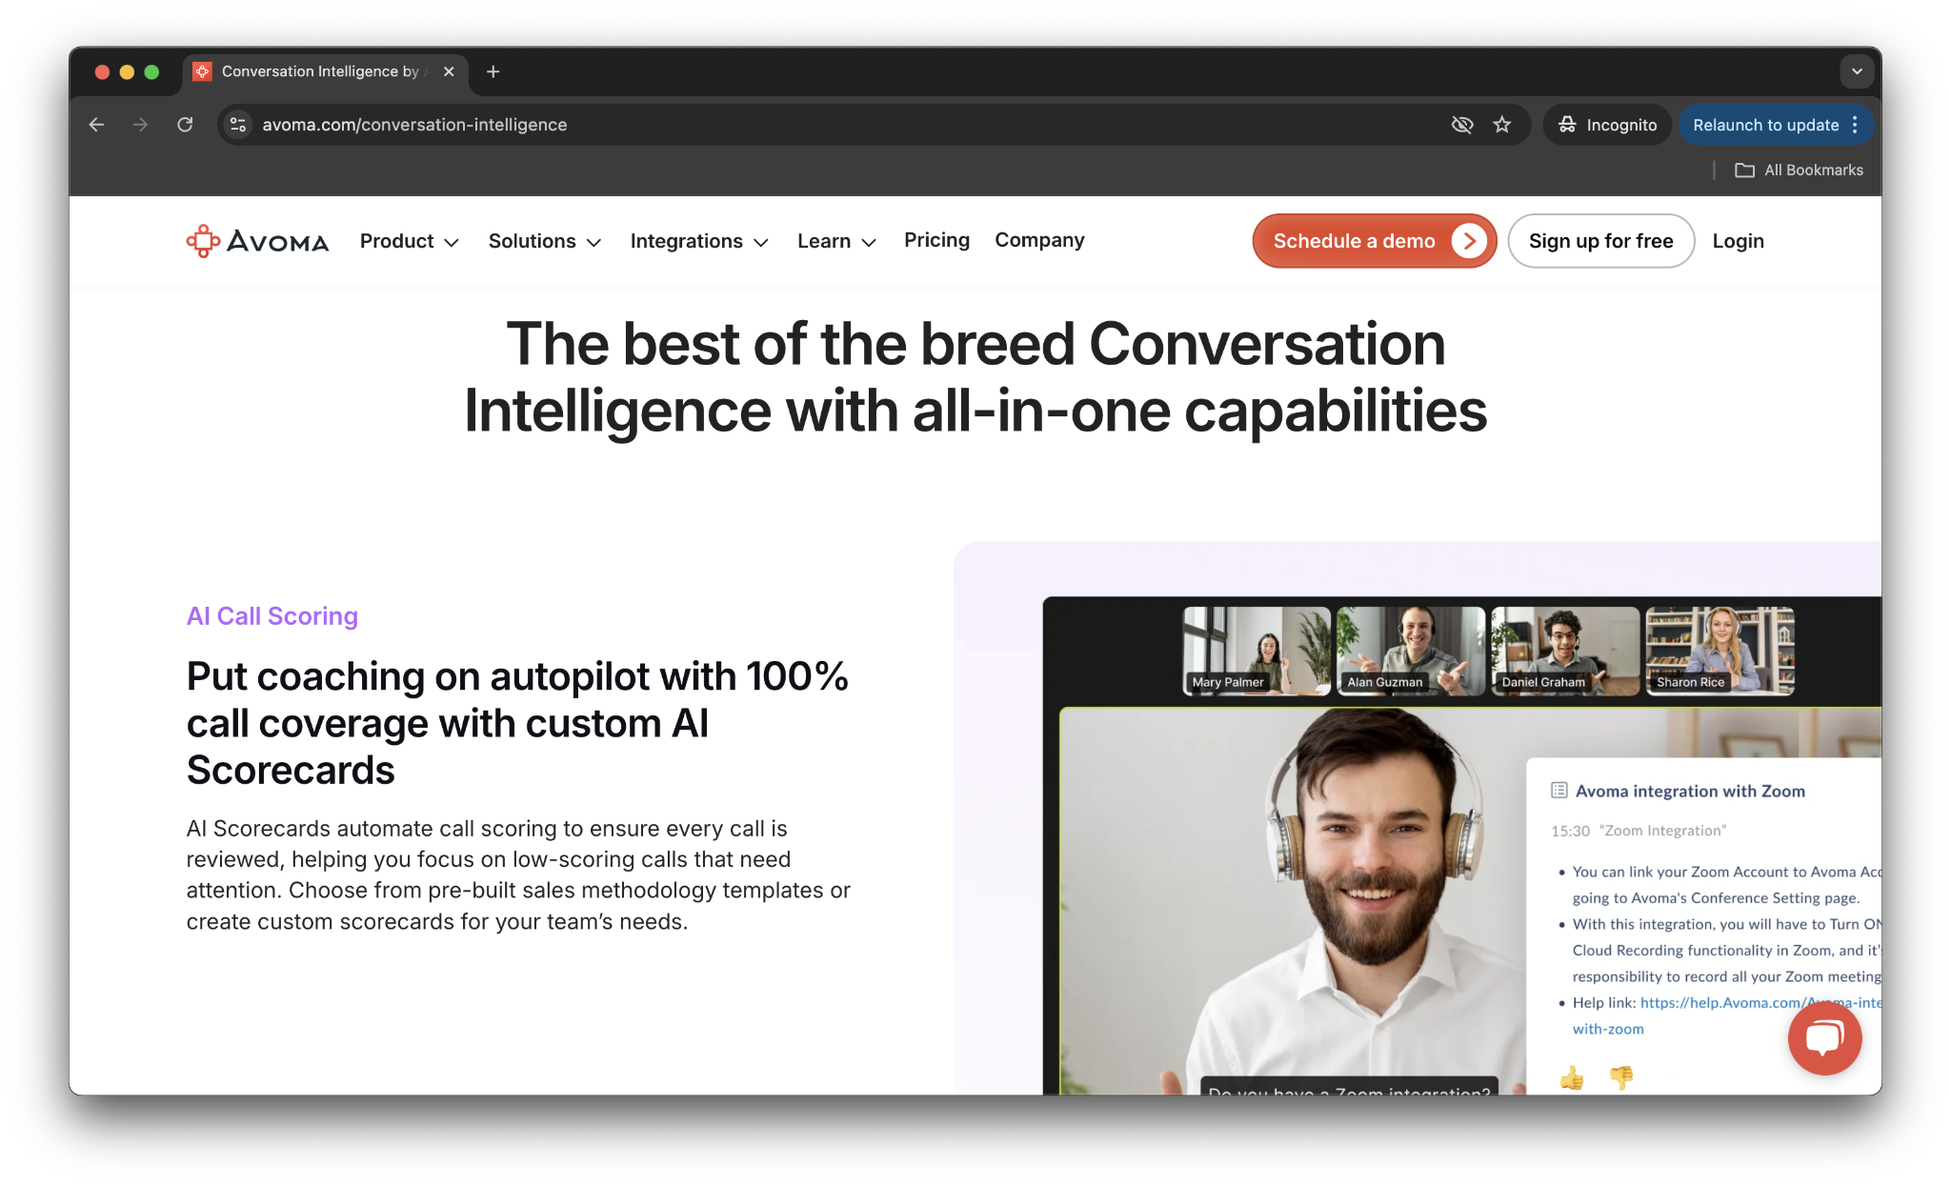Expand the Integrations menu
Image resolution: width=1951 pixels, height=1186 pixels.
(x=699, y=241)
